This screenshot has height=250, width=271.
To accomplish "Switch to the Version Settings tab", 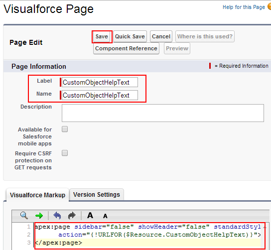I will tap(97, 195).
